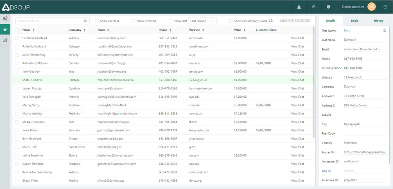Open the help question mark icon

click(328, 7)
